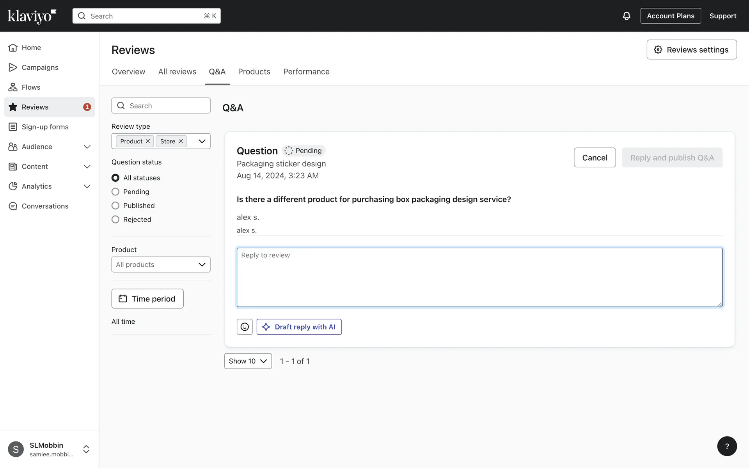
Task: Click the Home icon in sidebar
Action: pyautogui.click(x=13, y=48)
